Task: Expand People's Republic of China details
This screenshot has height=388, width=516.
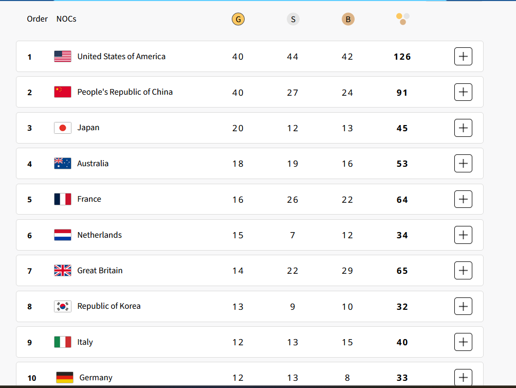Action: tap(463, 92)
